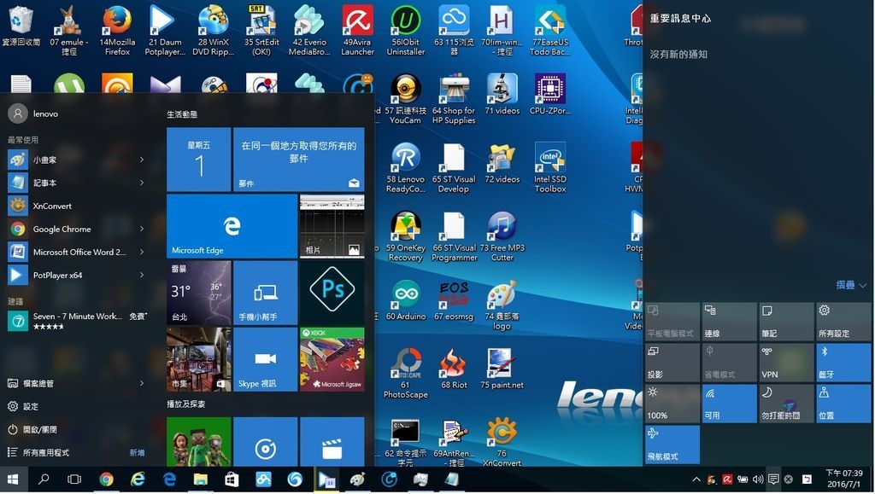Click Google Chrome in the taskbar
The height and width of the screenshot is (494, 875).
106,479
